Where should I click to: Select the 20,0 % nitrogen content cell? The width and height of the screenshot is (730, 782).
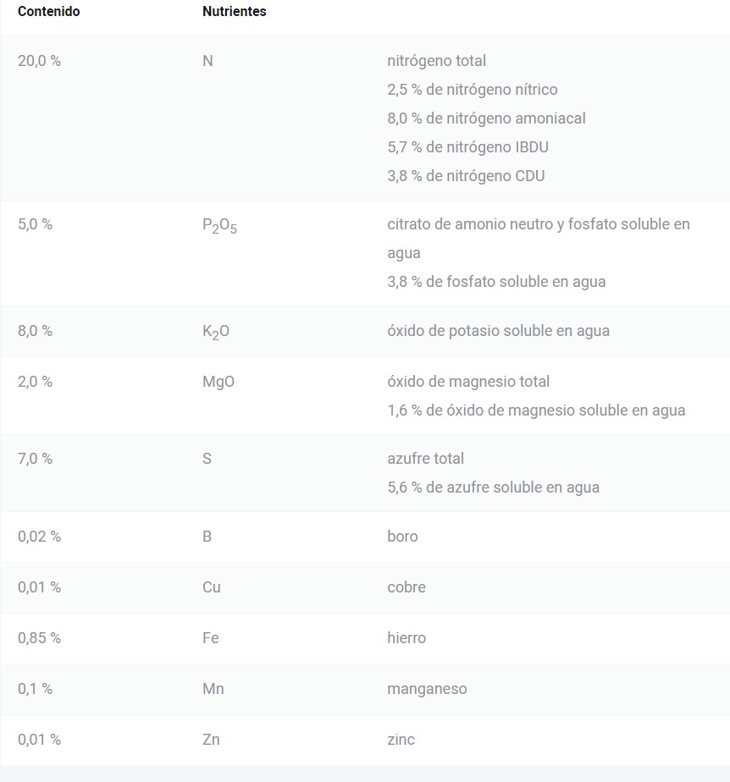(x=39, y=61)
